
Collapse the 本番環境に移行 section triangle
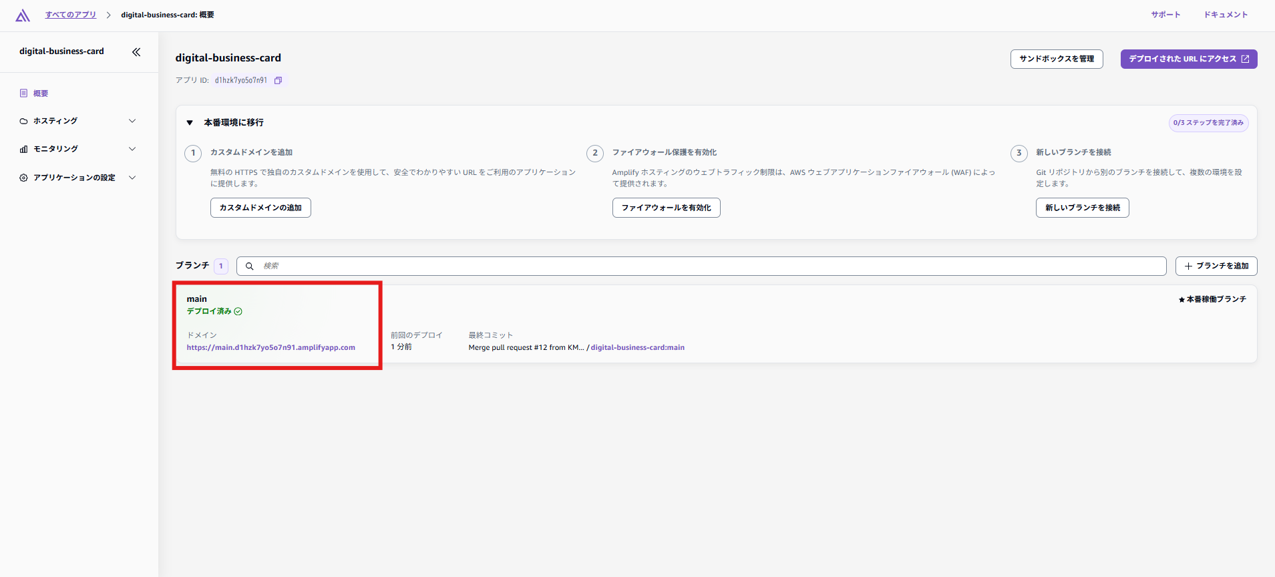(x=190, y=123)
